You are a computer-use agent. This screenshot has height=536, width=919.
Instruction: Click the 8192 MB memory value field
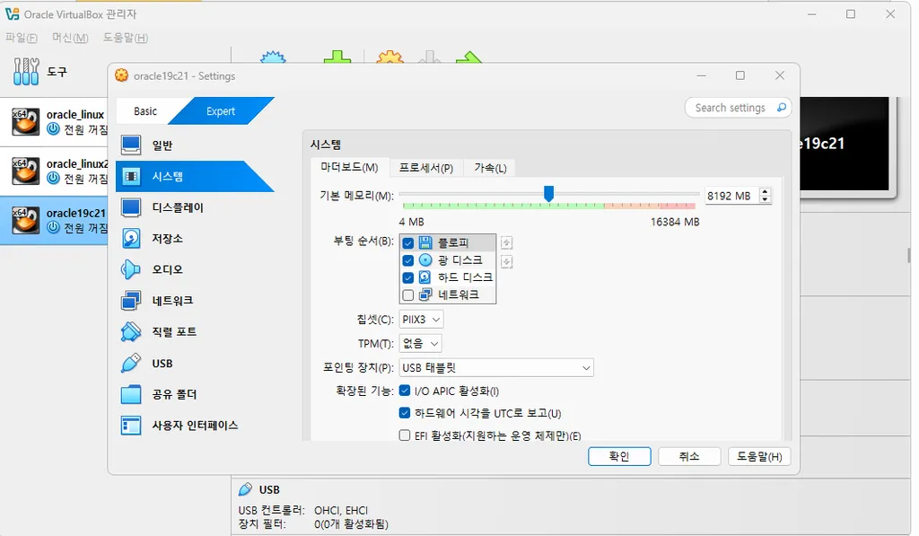[x=731, y=196]
